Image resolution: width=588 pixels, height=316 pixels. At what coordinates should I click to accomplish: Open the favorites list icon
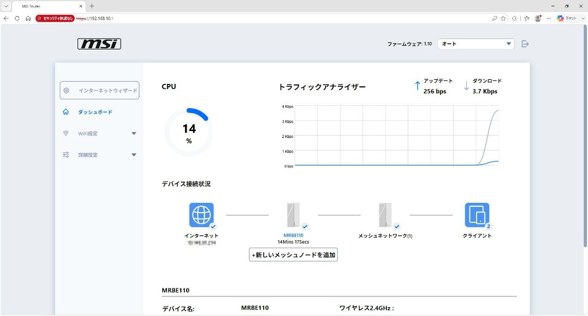527,18
